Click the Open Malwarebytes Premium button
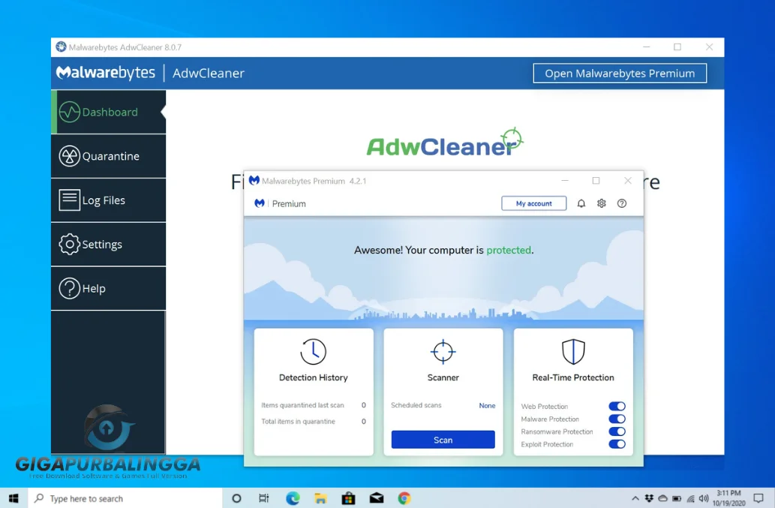Screen dimensions: 775x508 [619, 73]
